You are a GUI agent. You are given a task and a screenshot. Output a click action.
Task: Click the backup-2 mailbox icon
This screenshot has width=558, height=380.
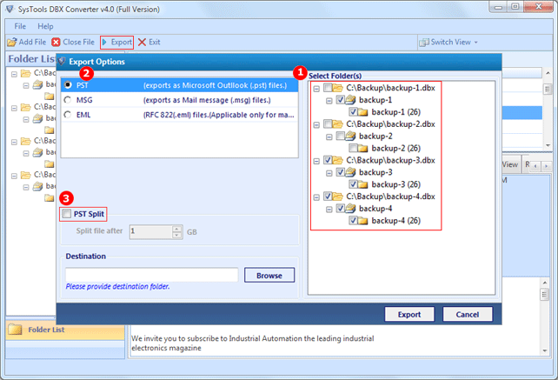click(350, 136)
